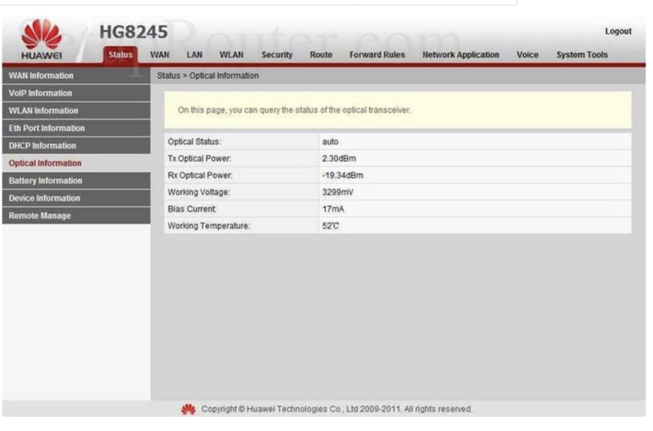Click the 'Optical Status:' label

tap(194, 141)
